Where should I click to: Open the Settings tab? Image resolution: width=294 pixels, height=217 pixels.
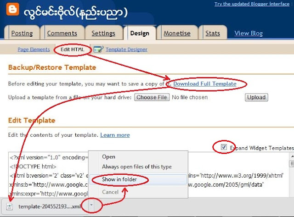(103, 33)
